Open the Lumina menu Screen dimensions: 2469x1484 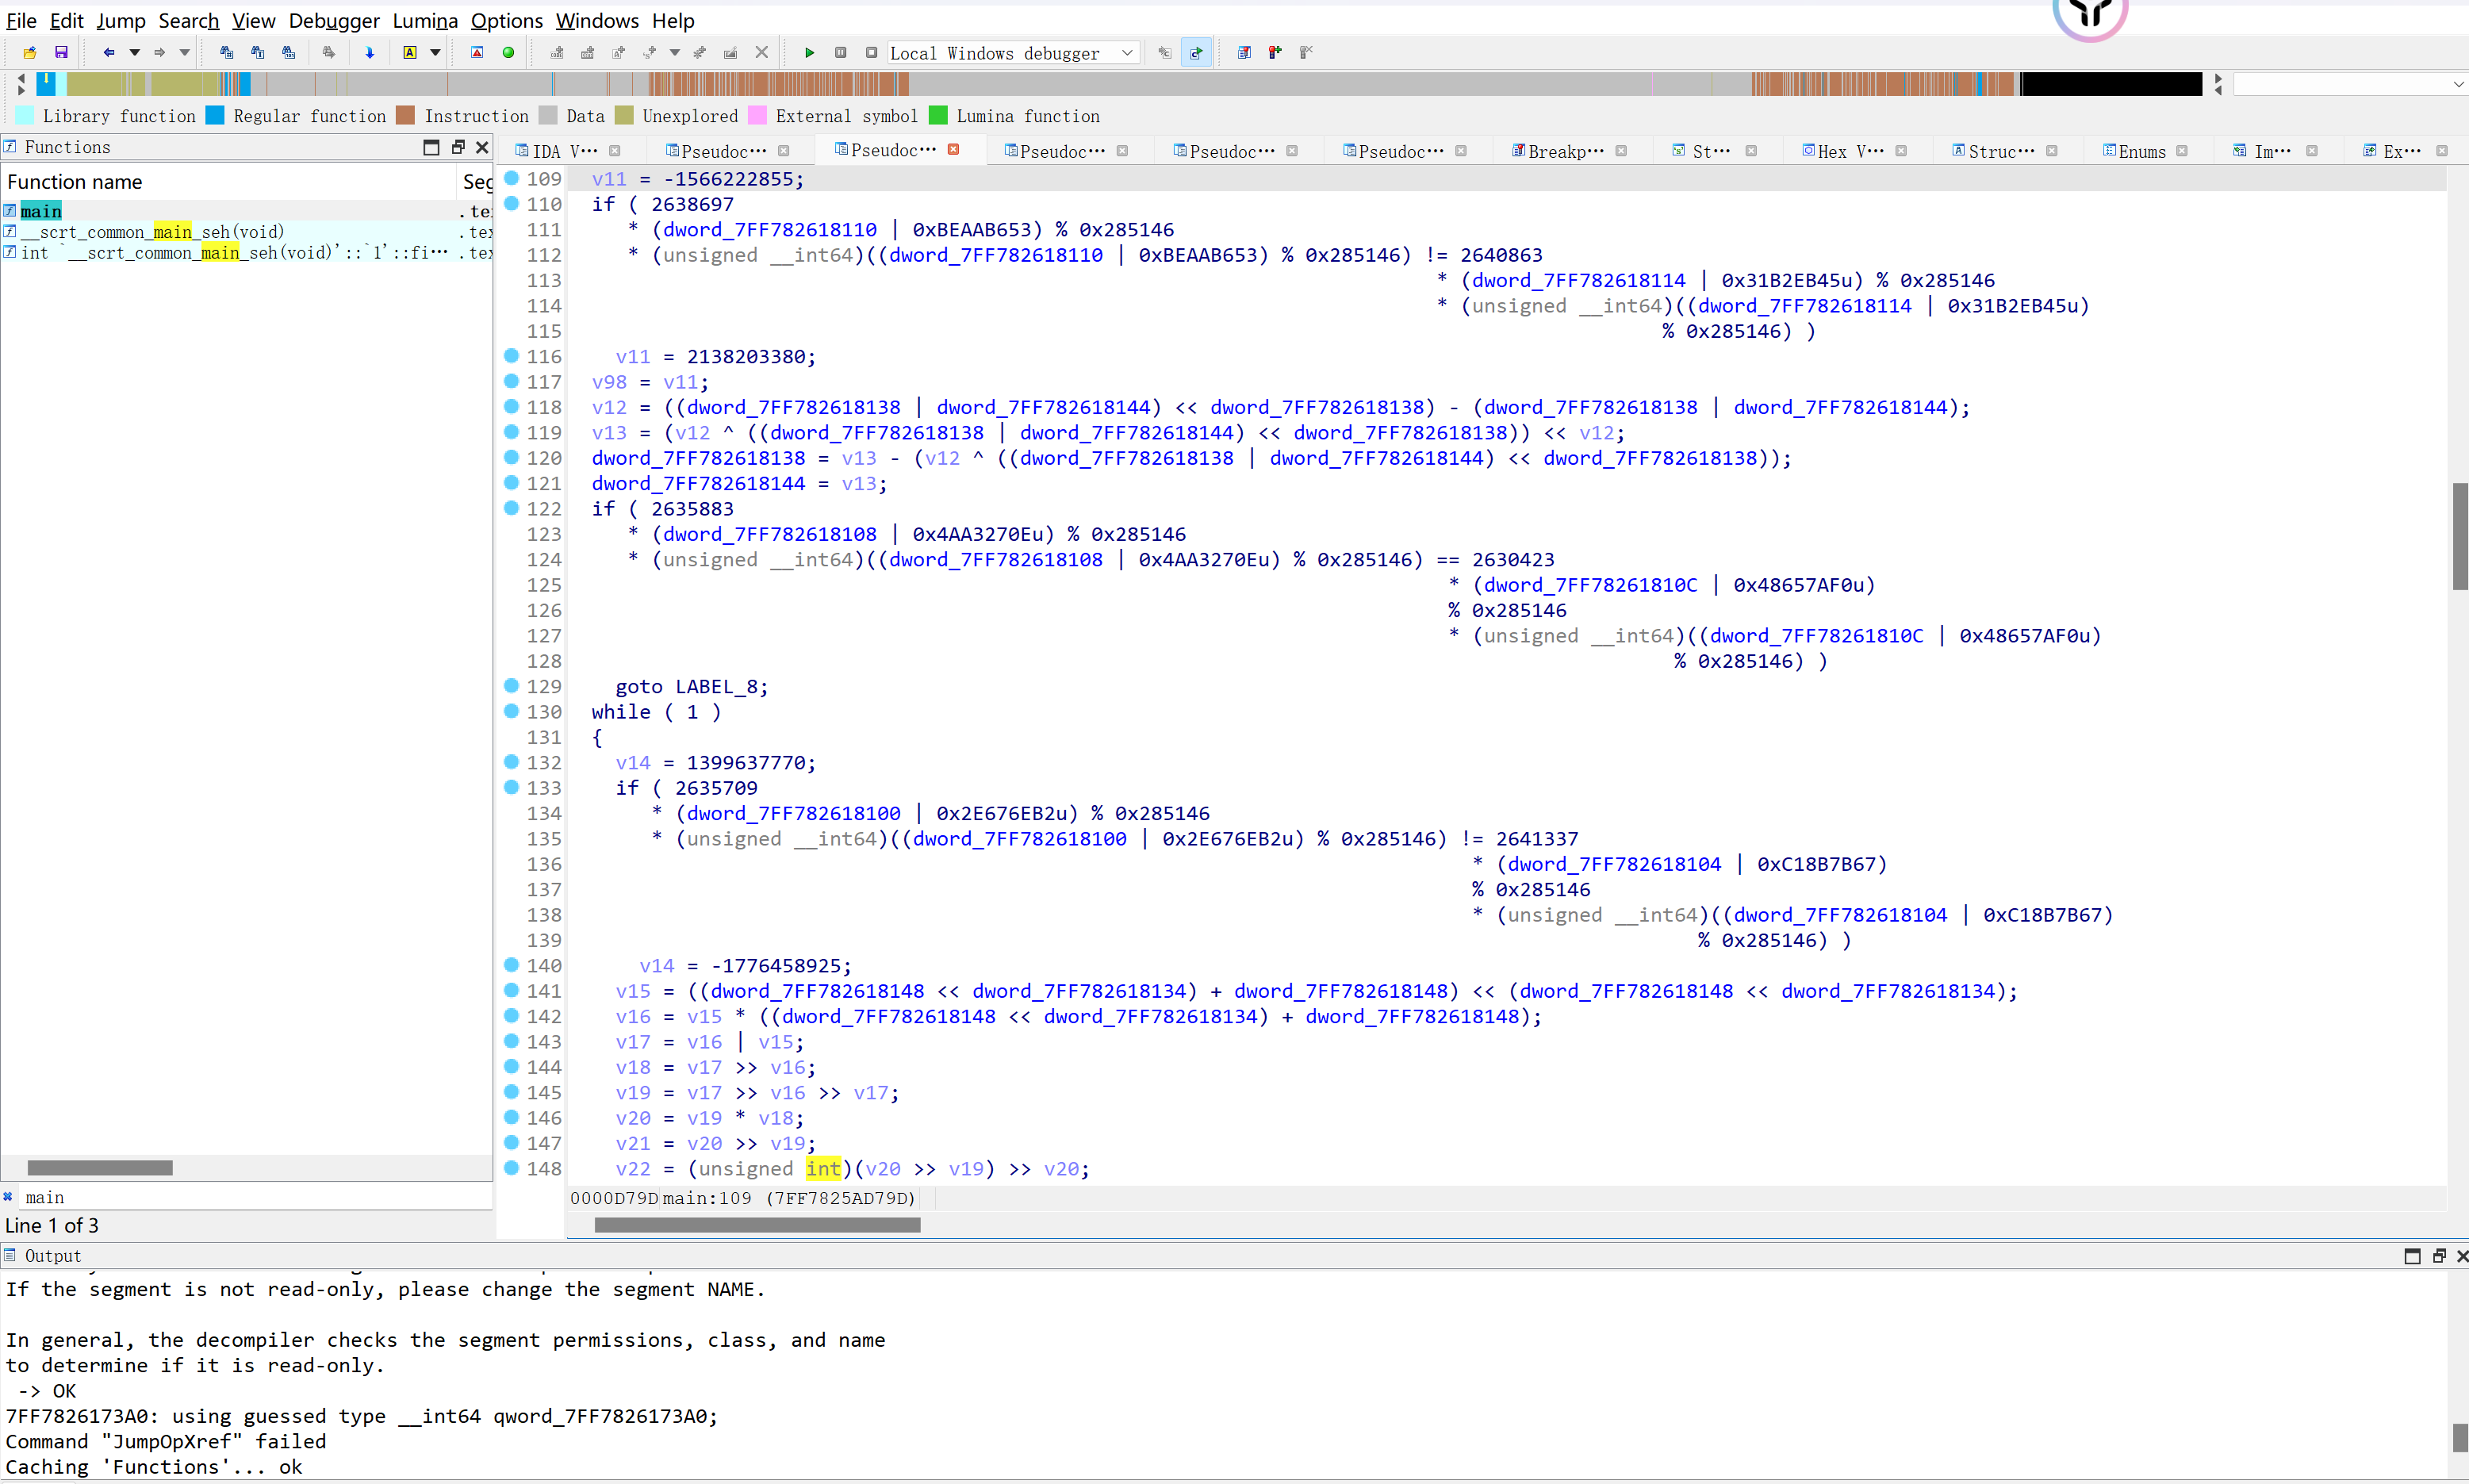click(x=427, y=19)
